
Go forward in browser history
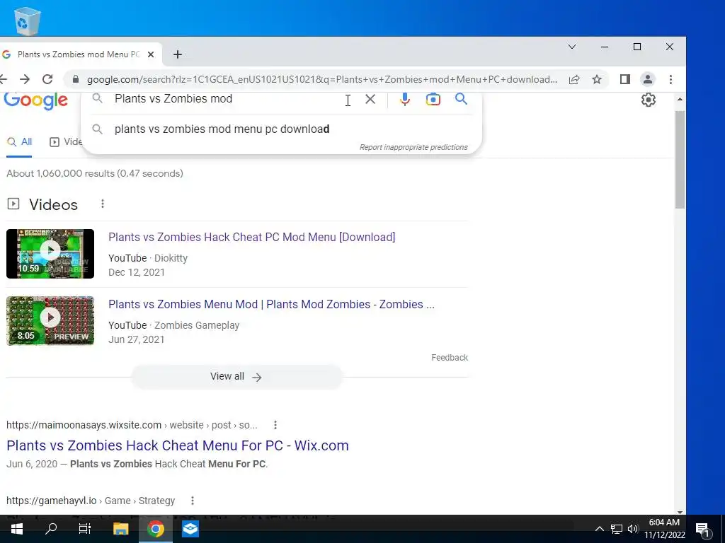pos(25,79)
